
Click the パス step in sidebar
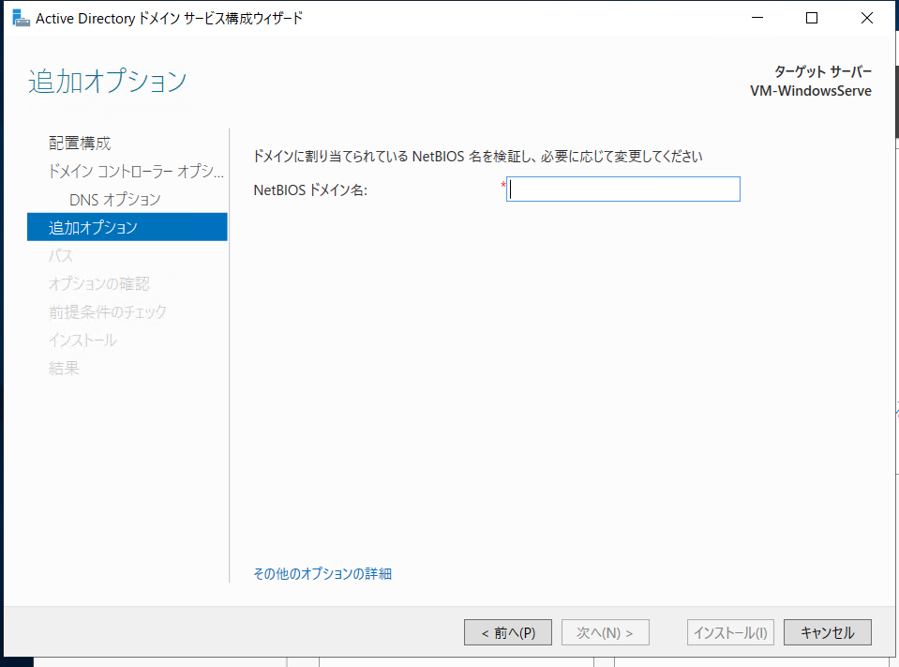pyautogui.click(x=60, y=254)
